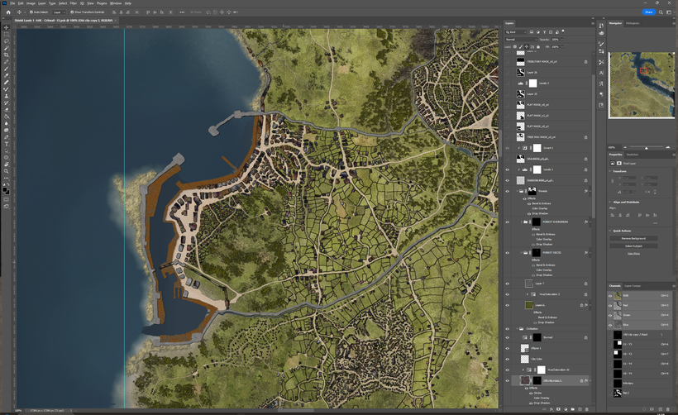This screenshot has height=415, width=678.
Task: Hide the Red channel visibility
Action: pos(610,305)
